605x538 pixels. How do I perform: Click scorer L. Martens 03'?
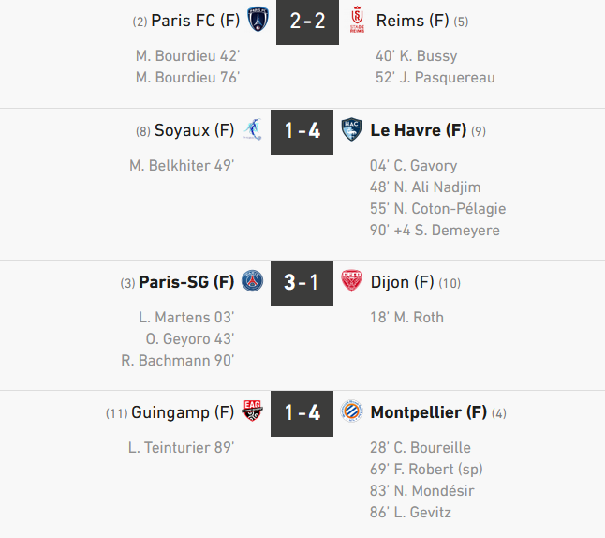[x=186, y=318]
